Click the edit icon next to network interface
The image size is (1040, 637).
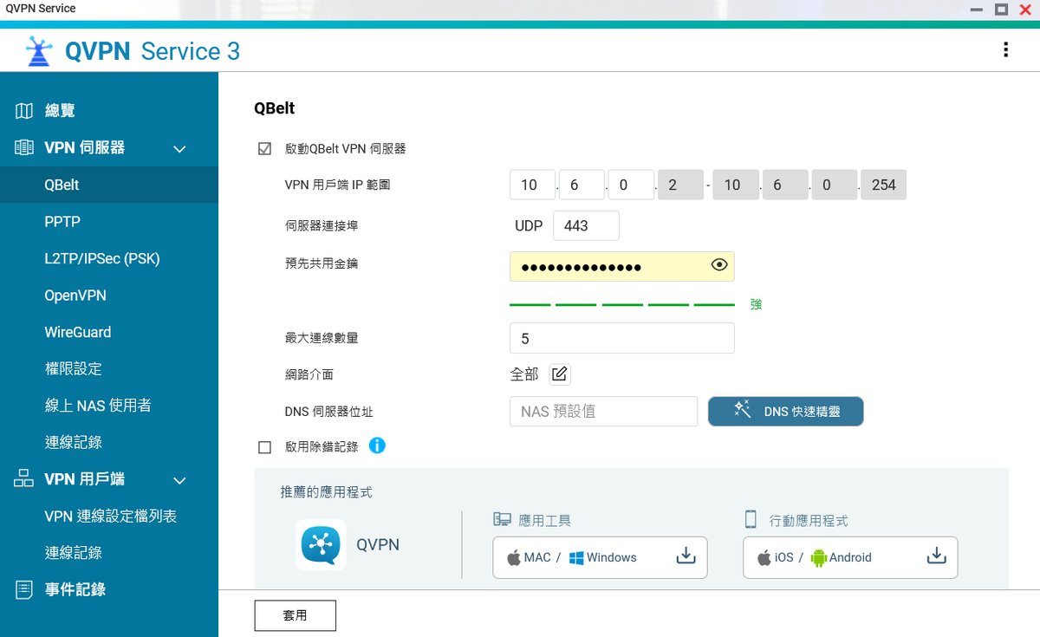[x=560, y=374]
